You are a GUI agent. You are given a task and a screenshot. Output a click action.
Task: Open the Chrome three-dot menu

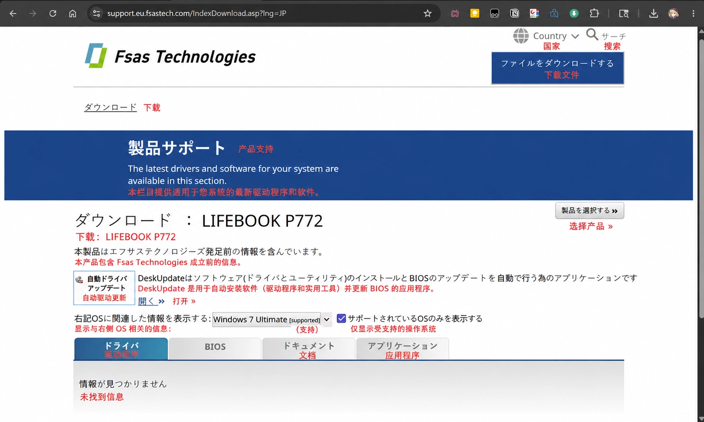point(693,13)
